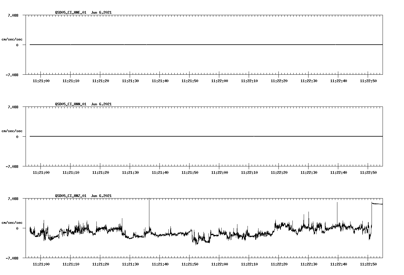Image resolution: width=404 pixels, height=275 pixels.
Task: Select the Jun 6,2021 date on HNZ plot
Action: (101, 196)
